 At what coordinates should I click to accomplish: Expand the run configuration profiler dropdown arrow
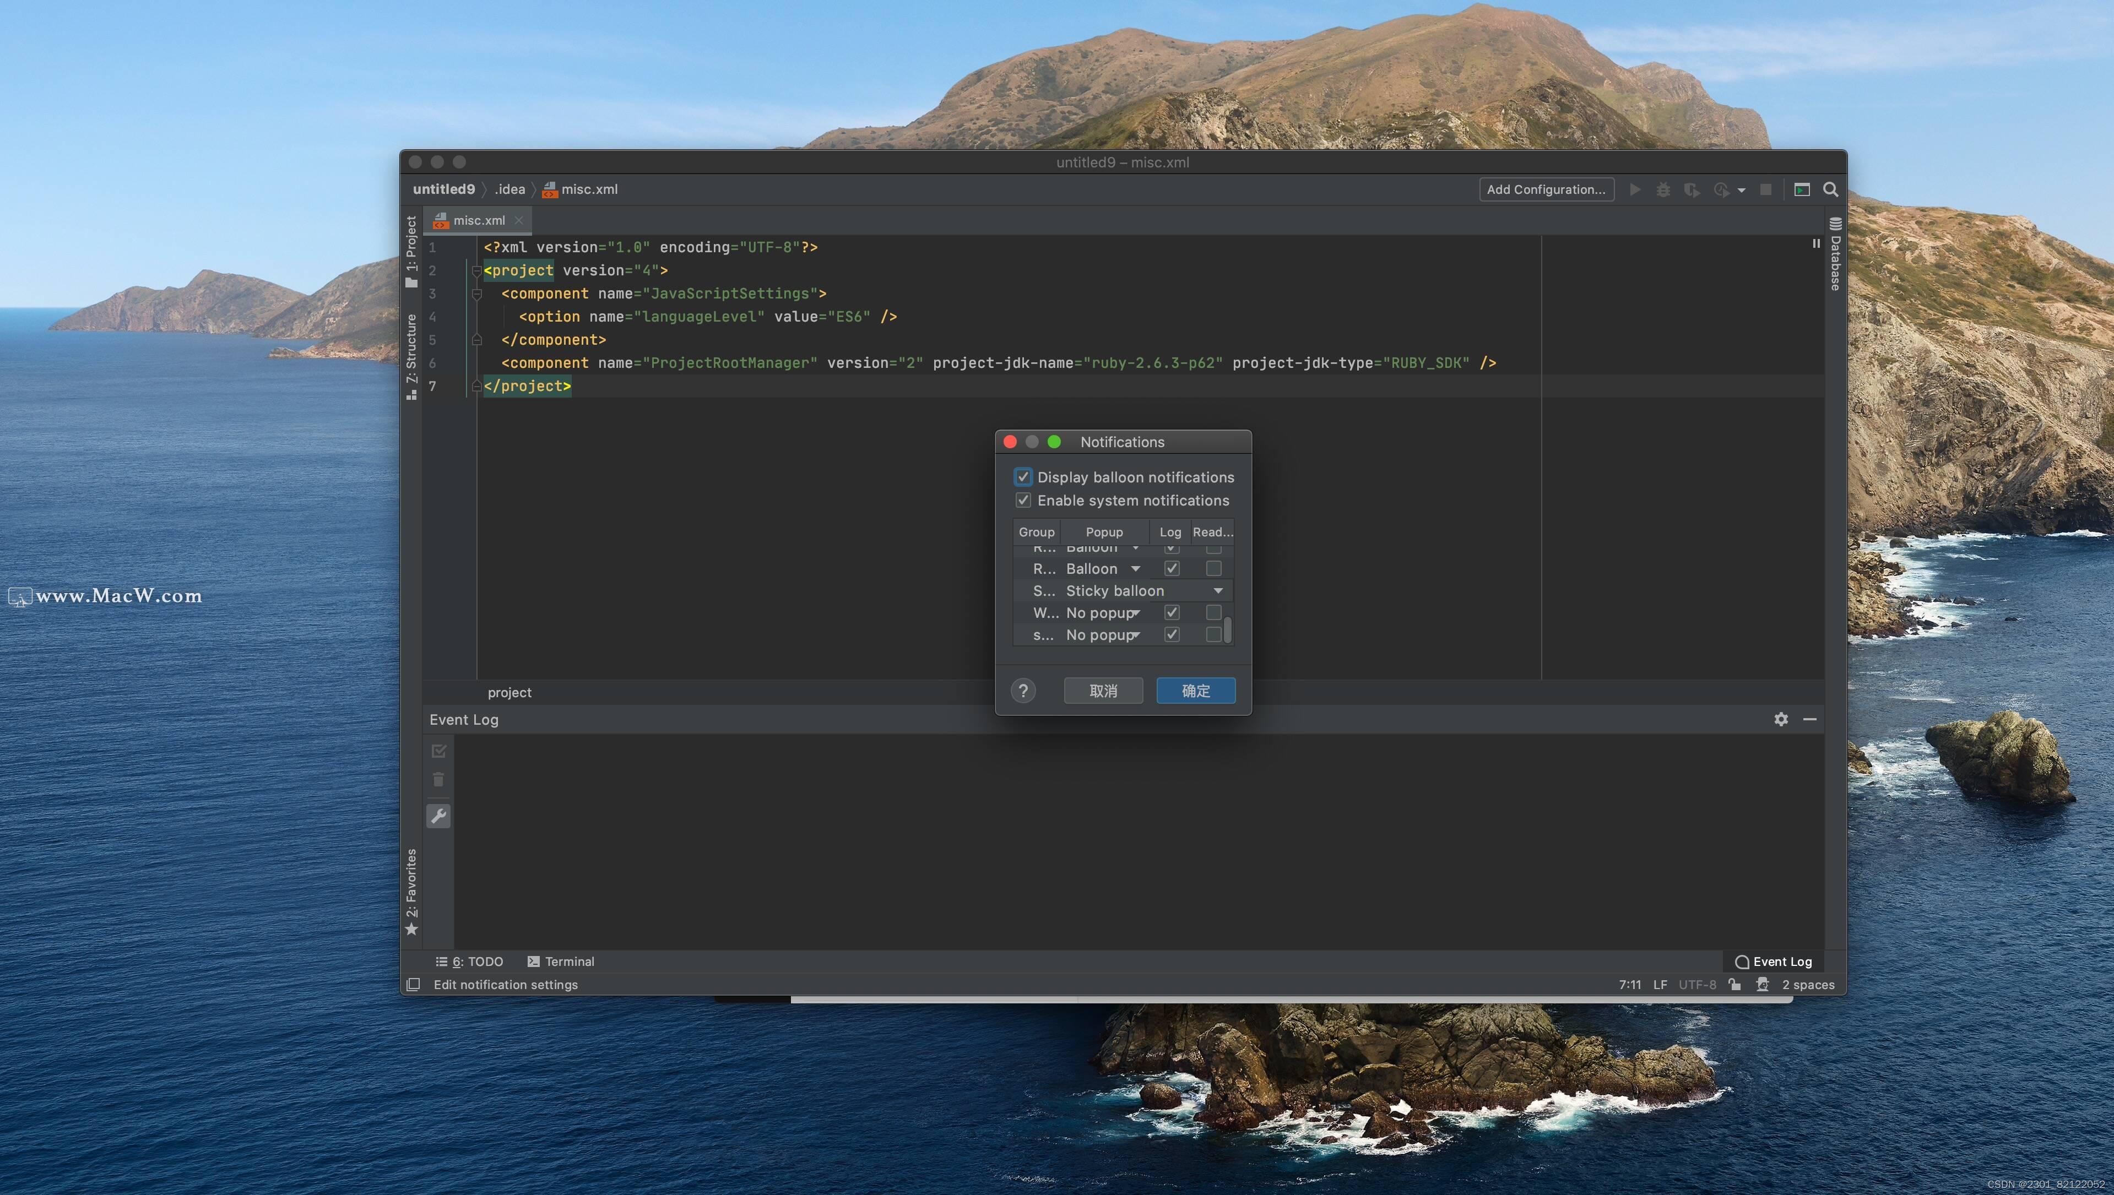(1742, 189)
